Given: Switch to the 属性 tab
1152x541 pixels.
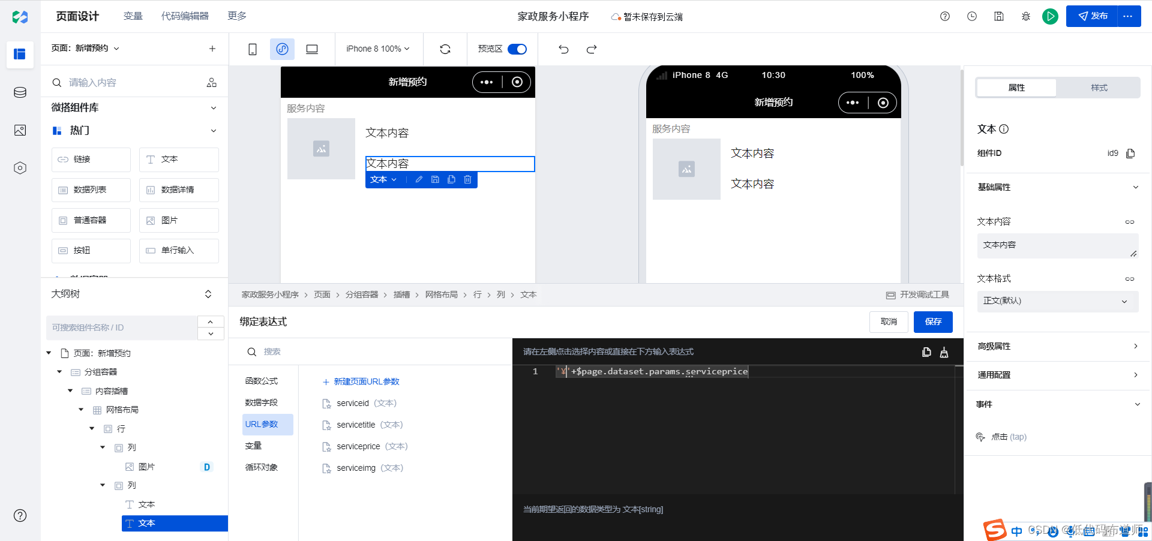Looking at the screenshot, I should (x=1016, y=88).
